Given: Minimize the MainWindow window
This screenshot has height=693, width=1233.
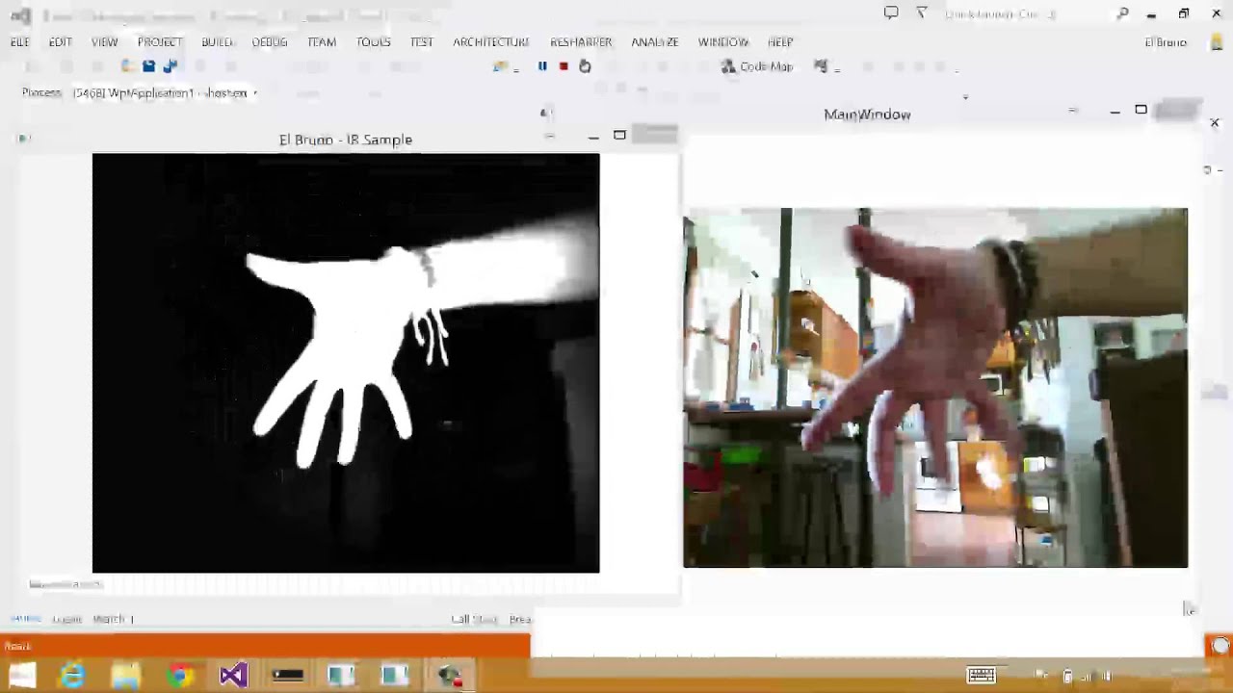Looking at the screenshot, I should pos(1115,111).
